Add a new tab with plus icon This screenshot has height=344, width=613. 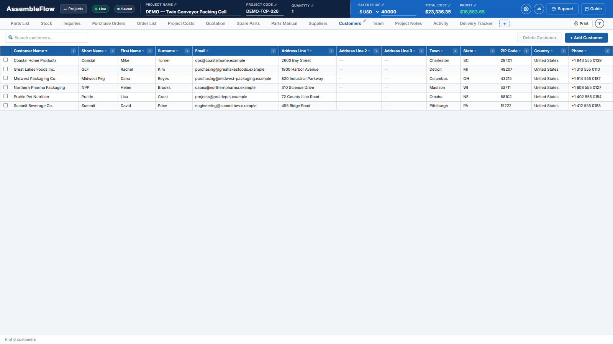(x=505, y=24)
